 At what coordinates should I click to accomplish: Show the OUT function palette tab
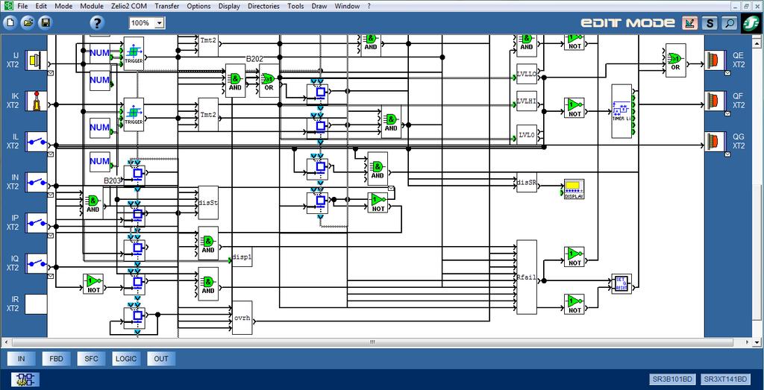[x=161, y=359]
